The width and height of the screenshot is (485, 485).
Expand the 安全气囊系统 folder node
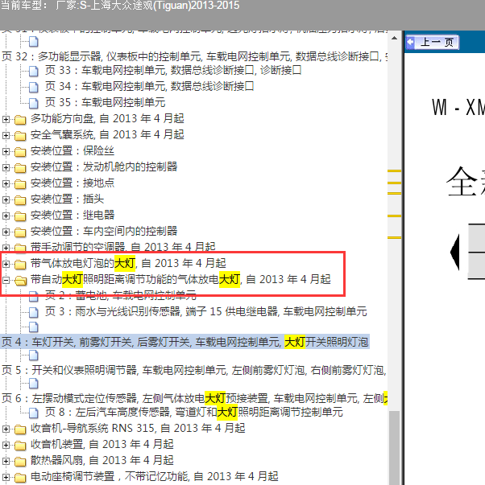point(6,135)
